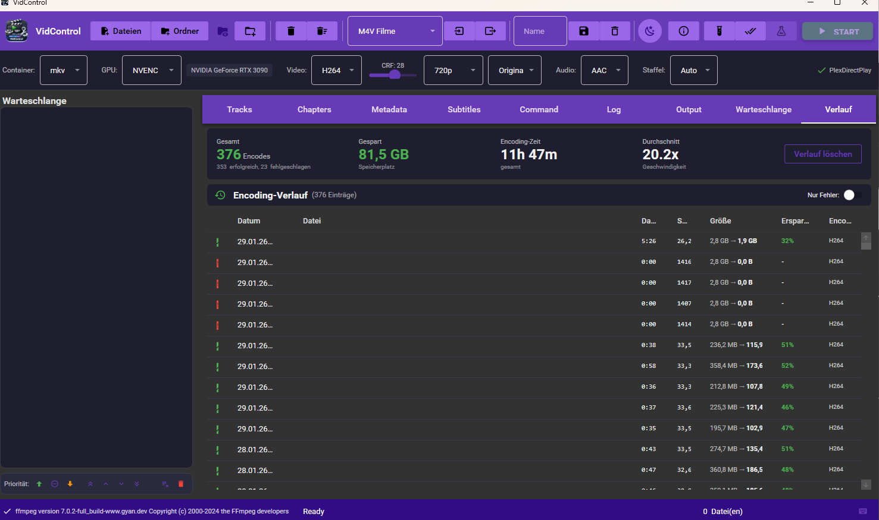
Task: Move queue item down one step
Action: pyautogui.click(x=121, y=484)
